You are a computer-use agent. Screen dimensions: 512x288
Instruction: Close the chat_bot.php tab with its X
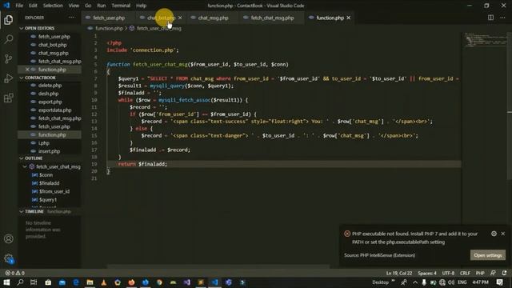(180, 18)
